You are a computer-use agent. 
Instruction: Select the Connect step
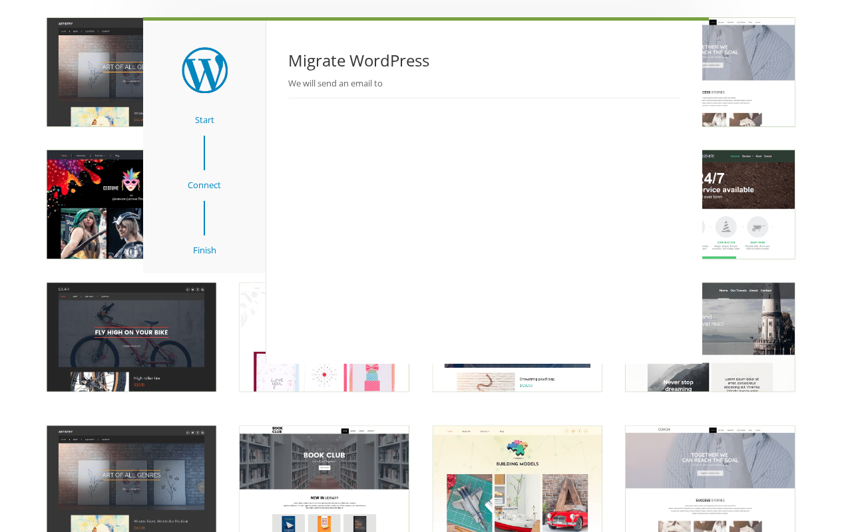(x=204, y=185)
